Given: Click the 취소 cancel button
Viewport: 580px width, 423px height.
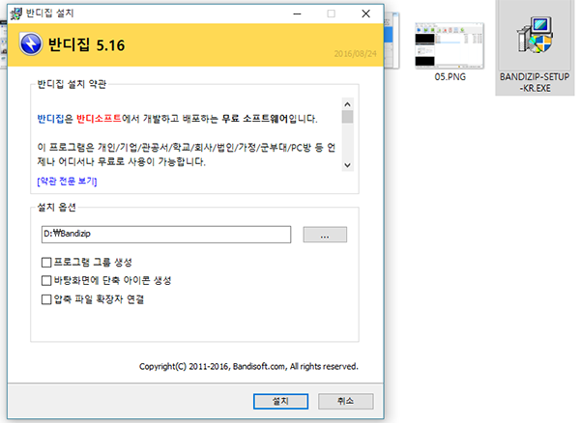Looking at the screenshot, I should coord(345,401).
